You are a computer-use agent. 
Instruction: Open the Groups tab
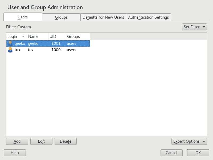click(61, 17)
